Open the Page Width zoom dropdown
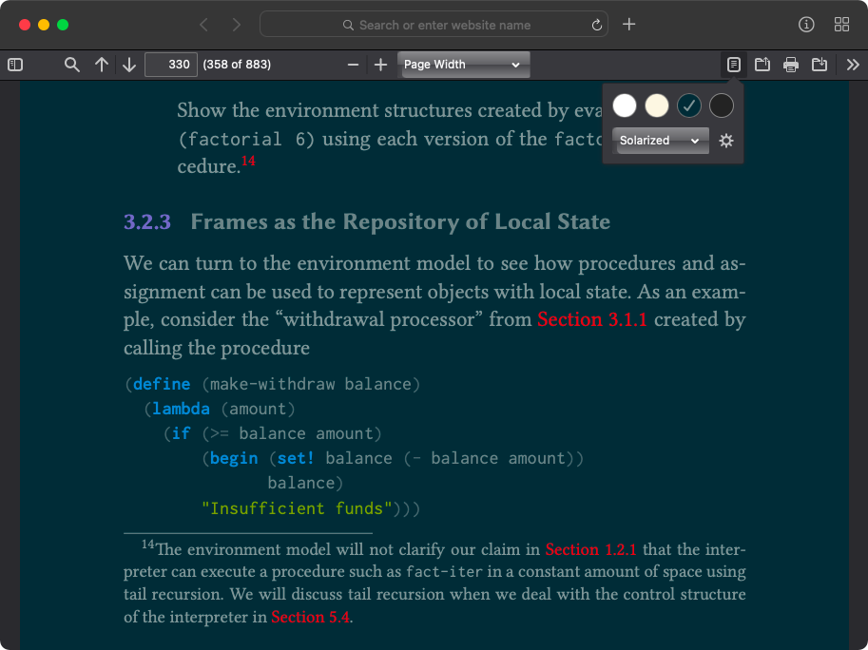Viewport: 868px width, 650px height. point(463,65)
